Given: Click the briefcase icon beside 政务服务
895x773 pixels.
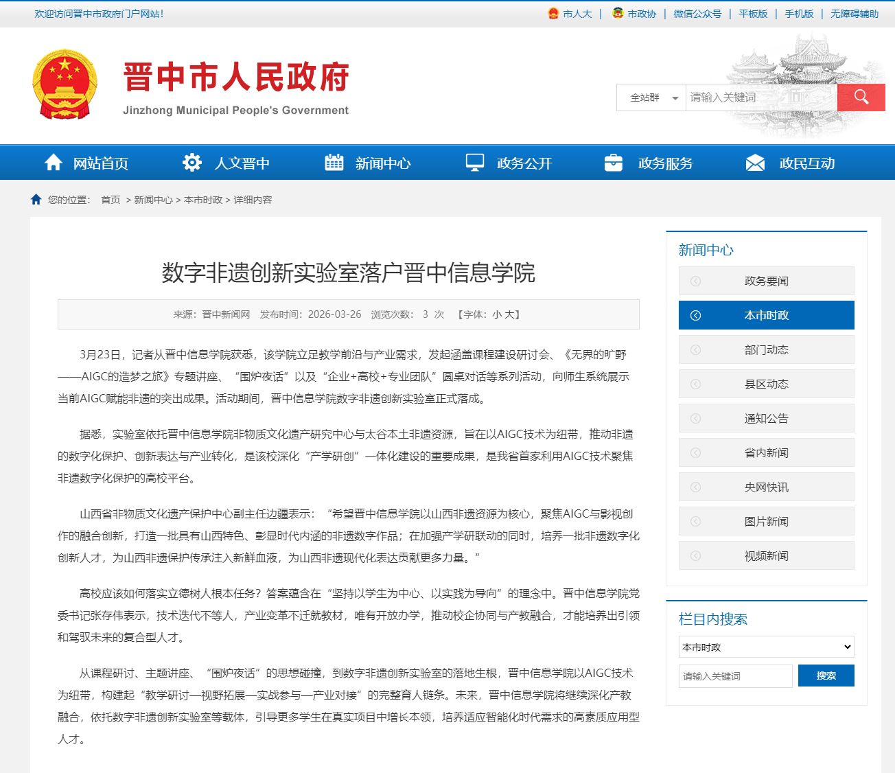Looking at the screenshot, I should [613, 163].
